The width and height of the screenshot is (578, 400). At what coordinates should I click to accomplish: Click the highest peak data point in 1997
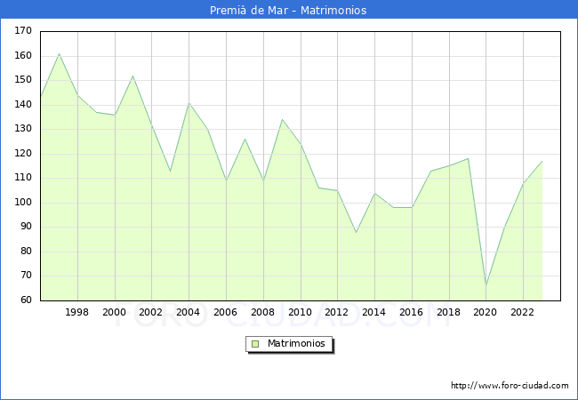pos(59,53)
